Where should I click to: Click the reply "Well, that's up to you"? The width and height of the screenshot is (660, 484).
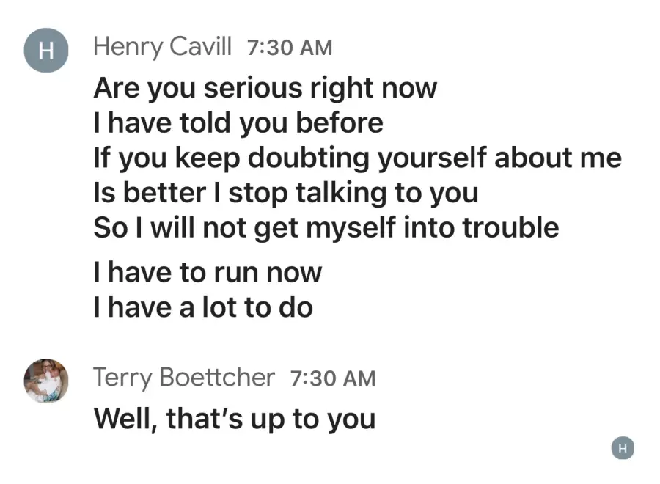click(x=235, y=419)
